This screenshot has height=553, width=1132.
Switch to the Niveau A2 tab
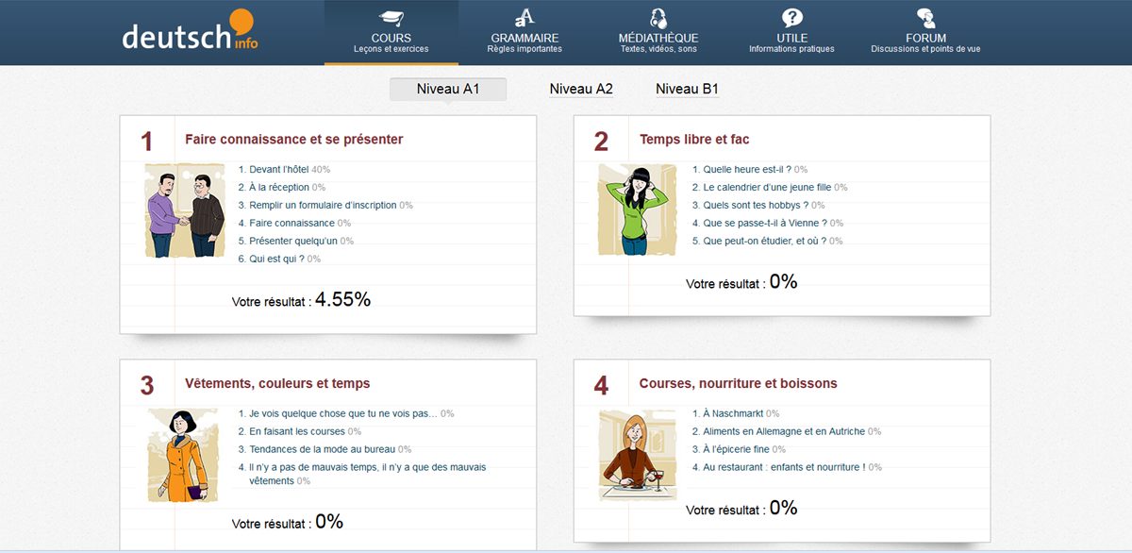(581, 90)
